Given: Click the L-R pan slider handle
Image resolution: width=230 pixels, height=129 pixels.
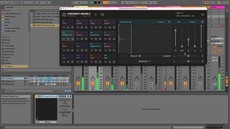Looking at the screenshot, I should 188,56.
